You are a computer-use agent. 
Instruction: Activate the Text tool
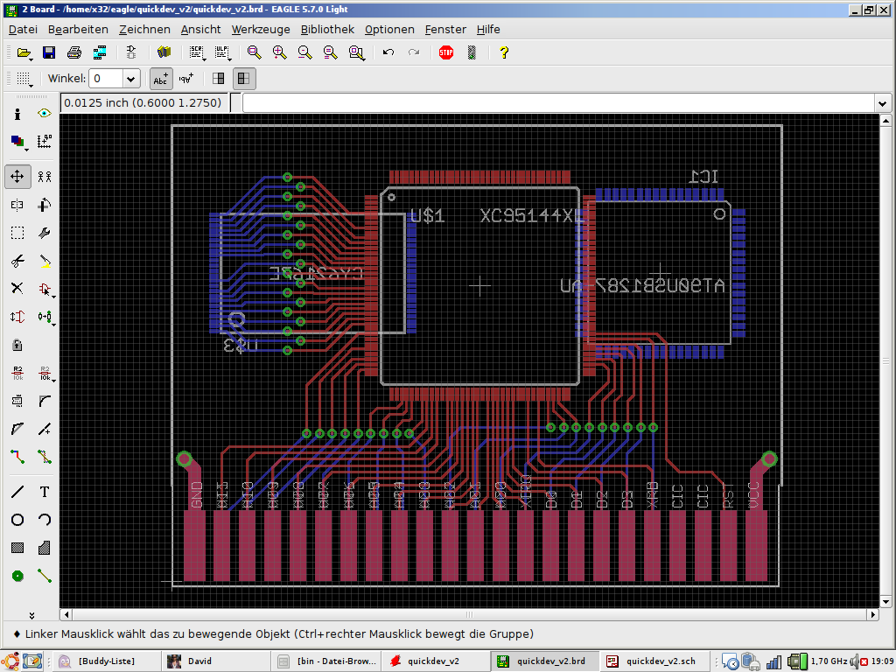(x=45, y=492)
